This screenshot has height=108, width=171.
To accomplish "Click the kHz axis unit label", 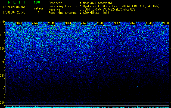I will (2, 22).
